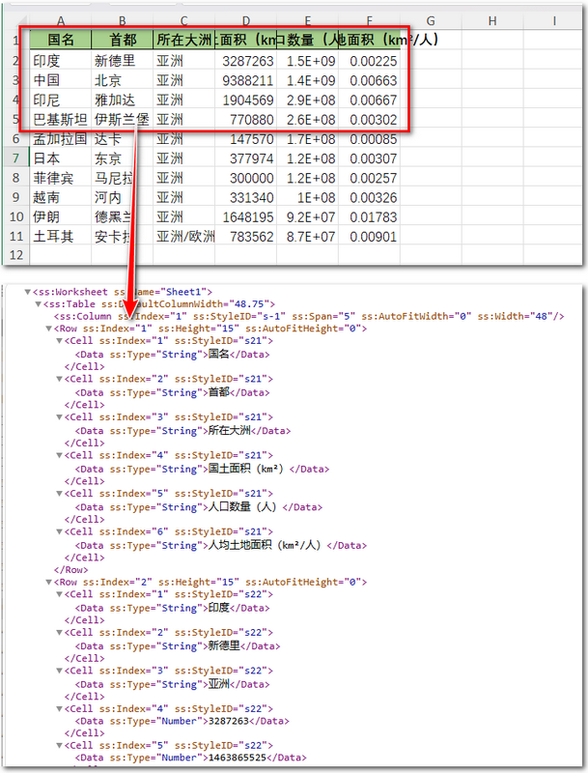Select column G header in the spreadsheet
588x773 pixels.
pos(431,20)
